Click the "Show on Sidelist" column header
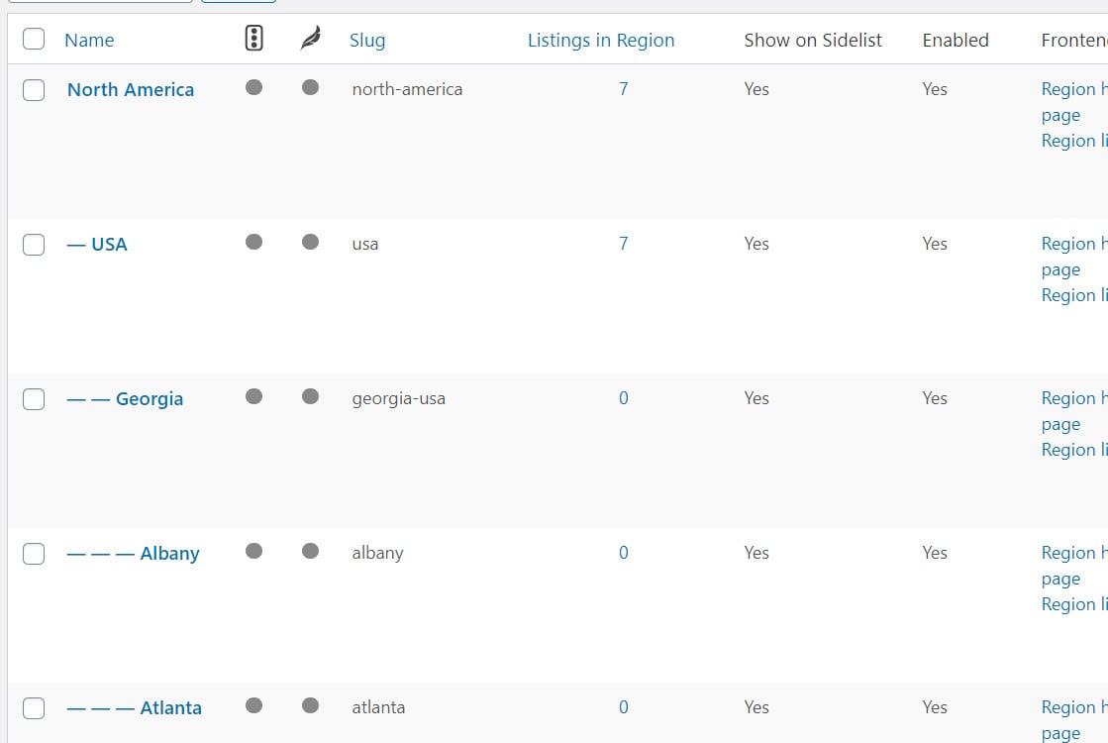Viewport: 1108px width, 743px height. (x=813, y=41)
